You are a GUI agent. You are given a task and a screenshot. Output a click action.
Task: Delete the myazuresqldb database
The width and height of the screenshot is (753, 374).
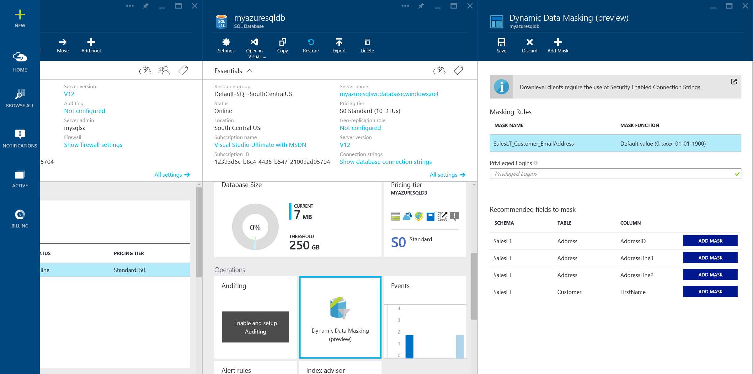coord(367,45)
